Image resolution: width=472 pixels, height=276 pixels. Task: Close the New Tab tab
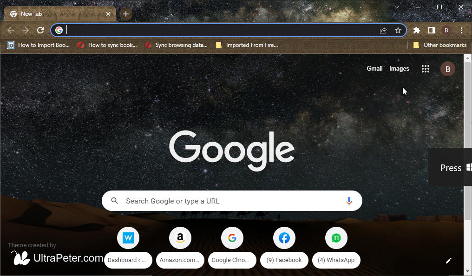pyautogui.click(x=108, y=14)
